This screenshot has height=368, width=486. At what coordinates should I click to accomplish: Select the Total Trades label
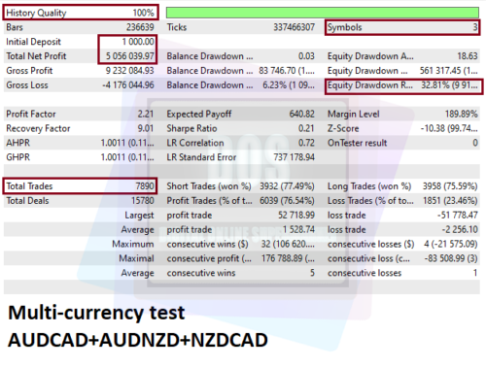(x=29, y=186)
